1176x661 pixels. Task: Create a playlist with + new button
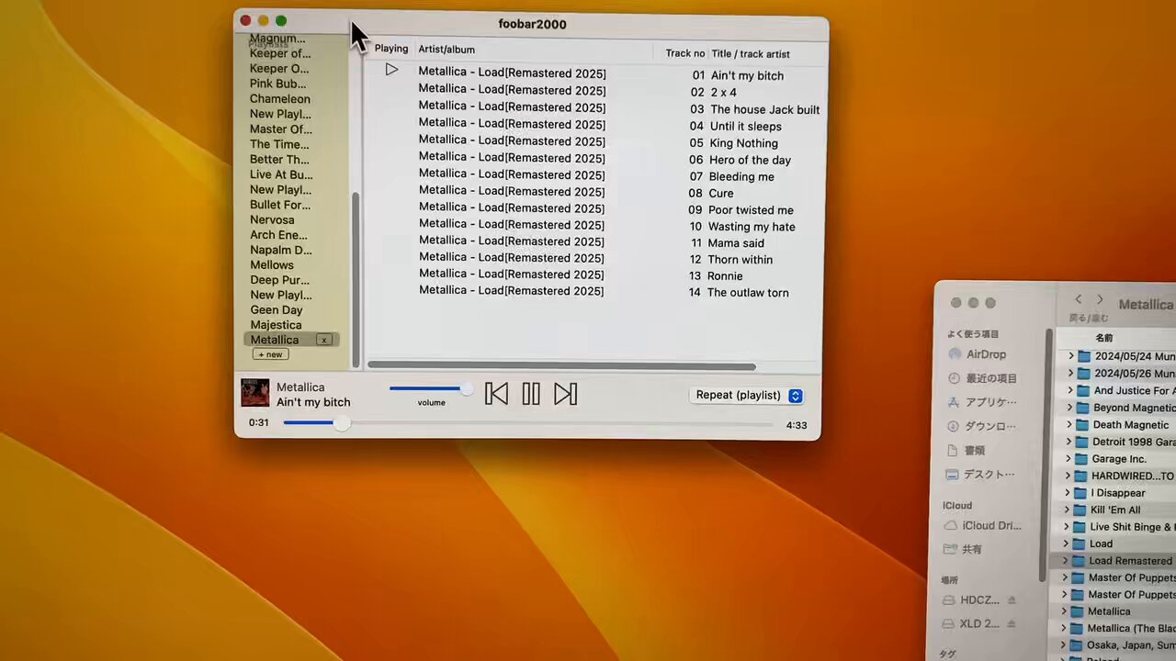(270, 354)
